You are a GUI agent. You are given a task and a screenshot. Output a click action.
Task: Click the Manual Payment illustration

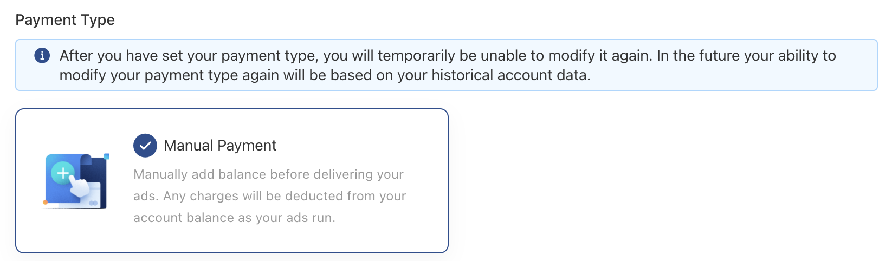click(76, 181)
